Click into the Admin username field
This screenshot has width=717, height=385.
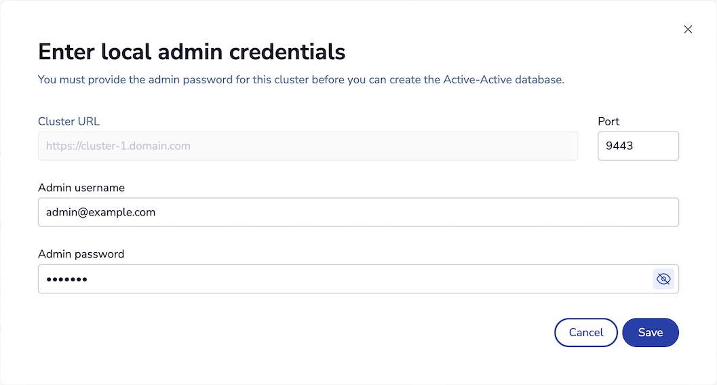(x=358, y=212)
